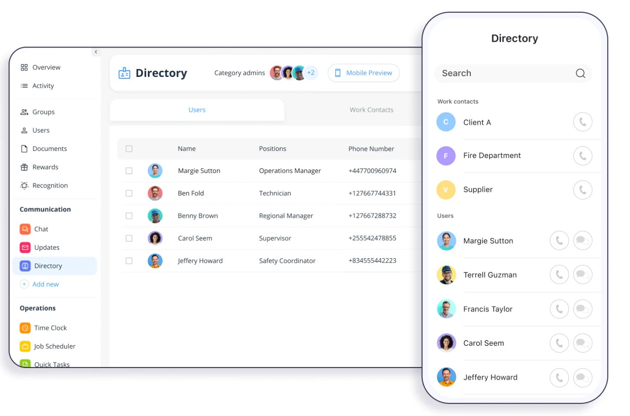Click the Directory header ID card icon
Screen dimensions: 630x416
point(125,73)
